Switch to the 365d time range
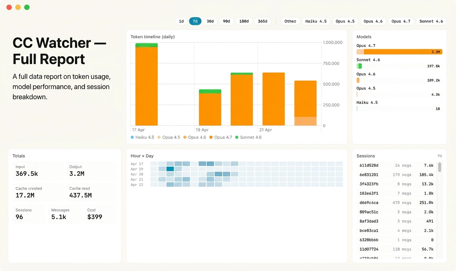 coord(262,21)
